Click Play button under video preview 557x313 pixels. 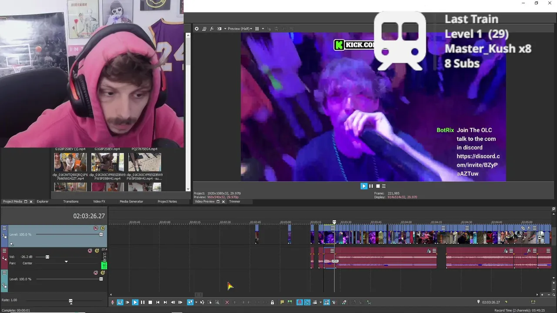pyautogui.click(x=364, y=186)
